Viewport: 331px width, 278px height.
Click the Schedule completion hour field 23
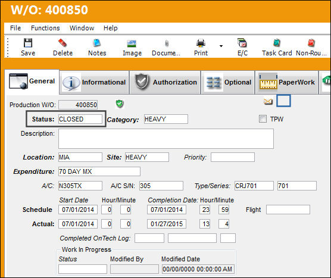point(205,210)
